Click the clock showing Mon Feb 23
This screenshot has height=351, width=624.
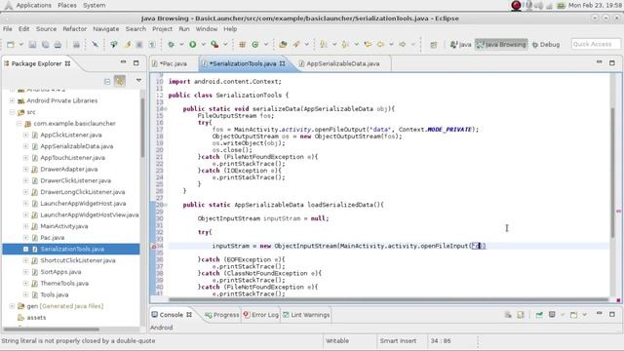pyautogui.click(x=595, y=5)
